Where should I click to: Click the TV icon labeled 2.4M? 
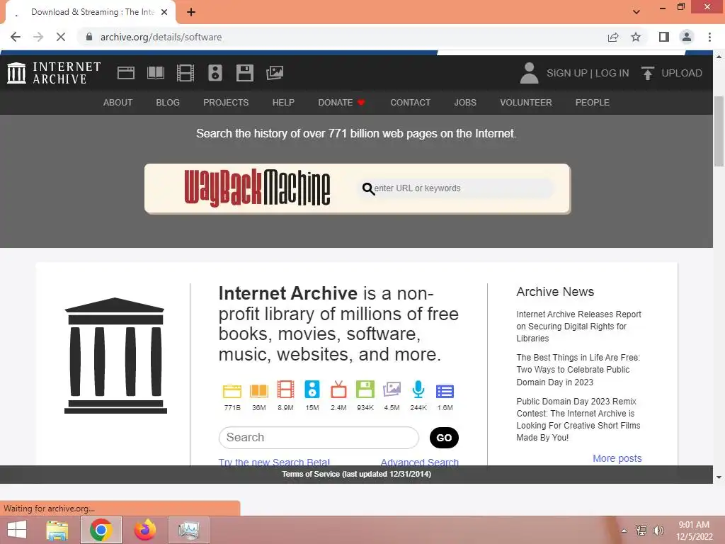pos(338,390)
